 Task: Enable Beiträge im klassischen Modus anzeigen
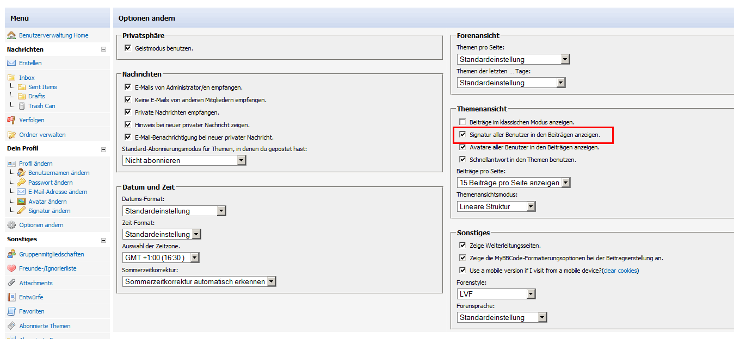462,122
